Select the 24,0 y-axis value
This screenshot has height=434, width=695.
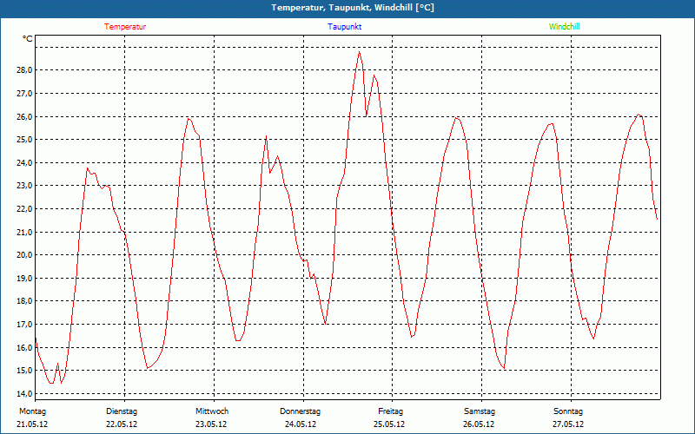click(24, 162)
